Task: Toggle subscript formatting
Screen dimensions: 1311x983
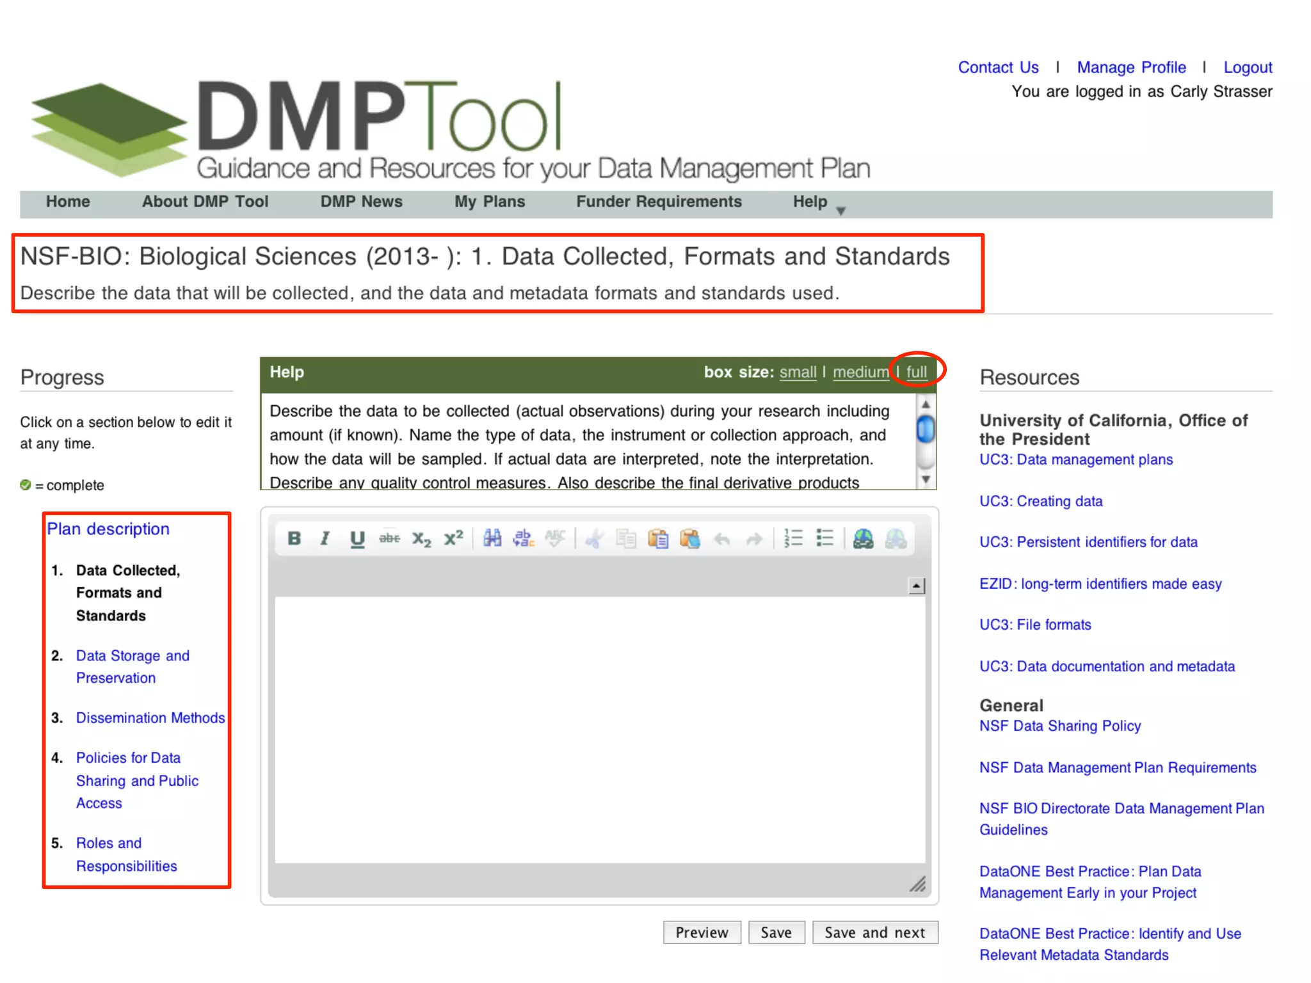Action: [x=421, y=539]
